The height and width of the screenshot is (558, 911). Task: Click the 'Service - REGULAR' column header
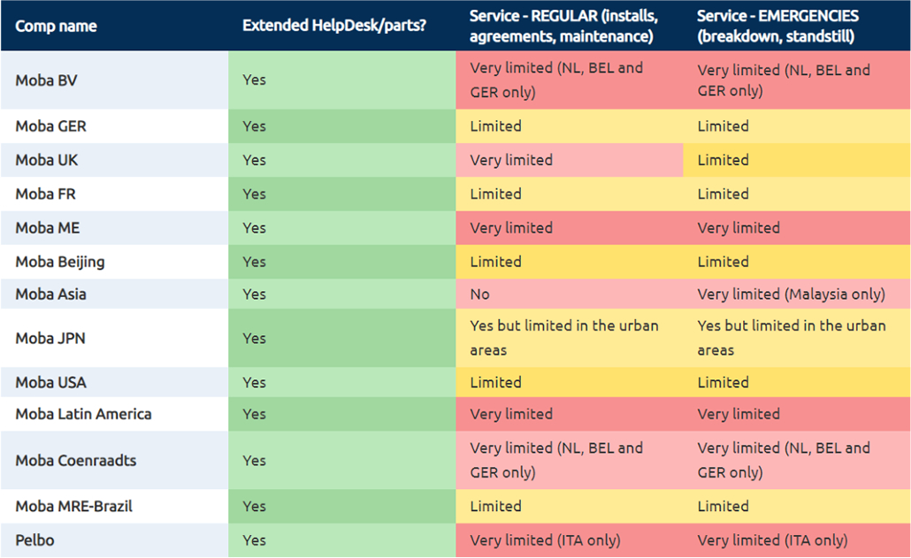562,26
